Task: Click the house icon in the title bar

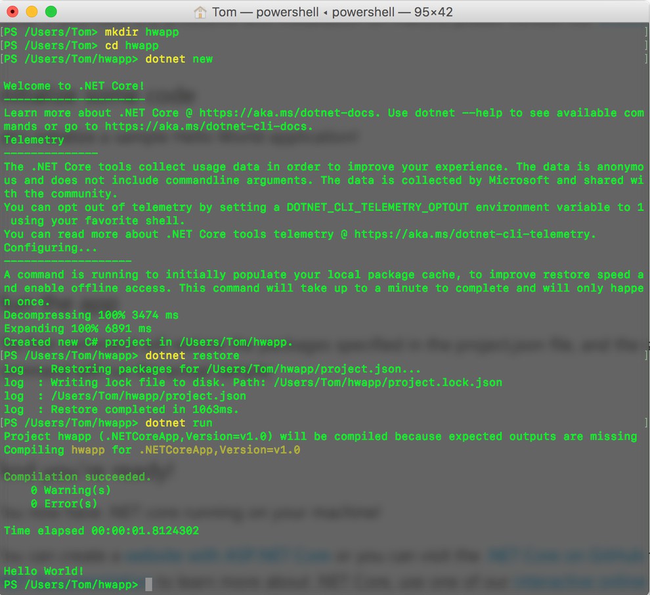Action: pos(200,11)
